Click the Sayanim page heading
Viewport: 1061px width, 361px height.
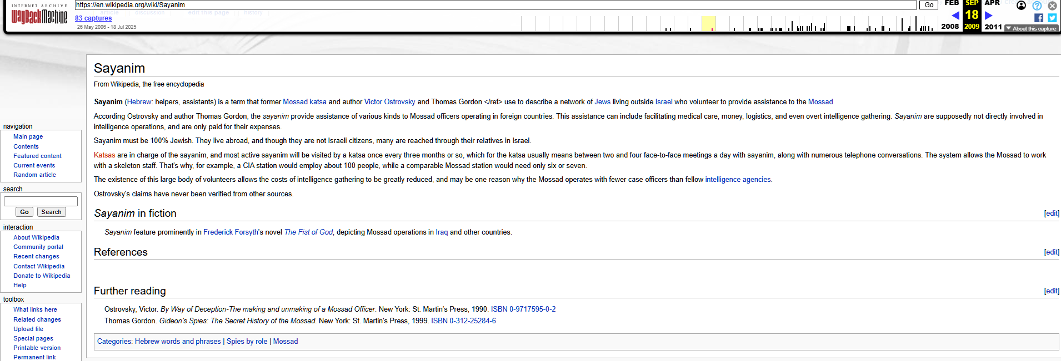click(x=119, y=68)
